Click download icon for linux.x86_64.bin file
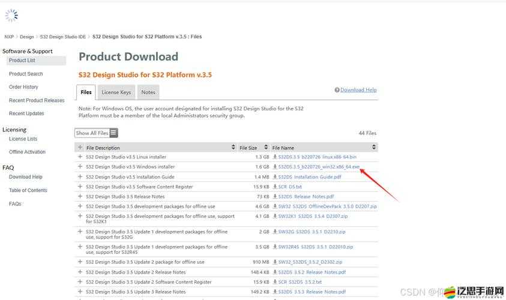506x300 pixels. (275, 157)
